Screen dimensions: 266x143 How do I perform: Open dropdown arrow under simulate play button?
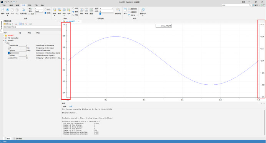(x=7, y=16)
